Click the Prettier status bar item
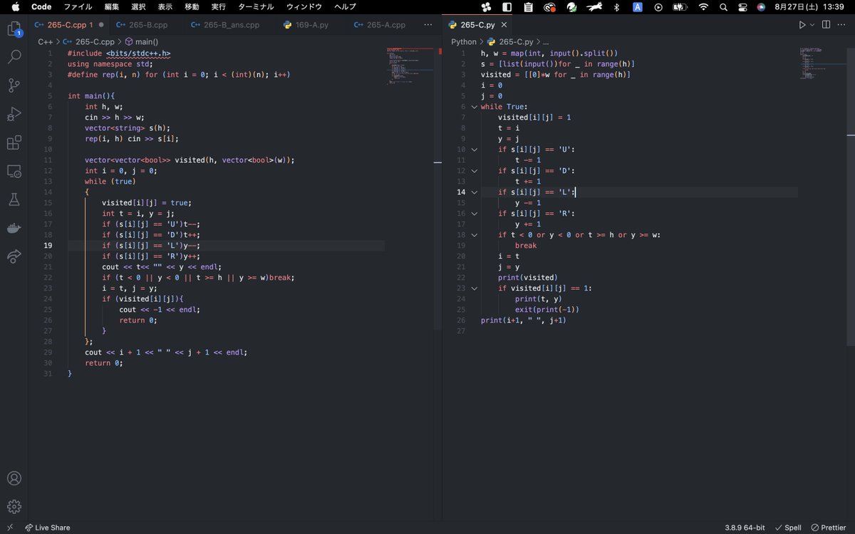The width and height of the screenshot is (855, 534). (828, 528)
